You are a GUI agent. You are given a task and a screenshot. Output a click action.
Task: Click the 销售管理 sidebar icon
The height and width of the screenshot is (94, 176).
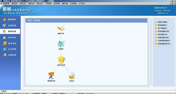pyautogui.click(x=4, y=31)
